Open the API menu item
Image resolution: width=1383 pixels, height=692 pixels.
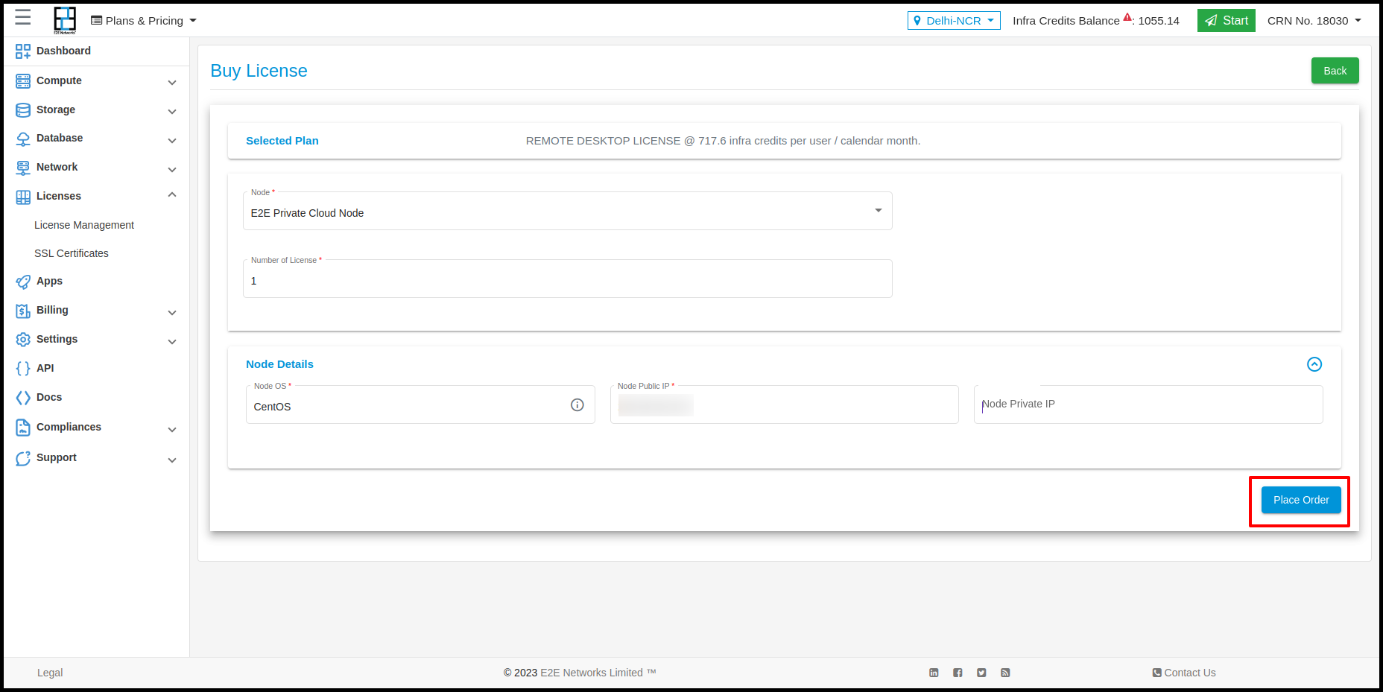(45, 368)
